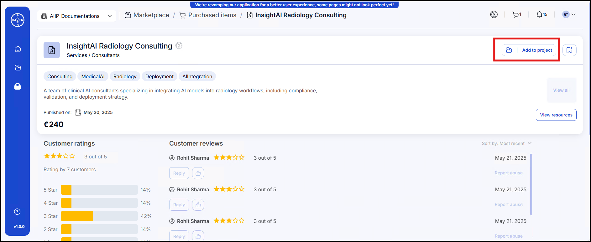Like the first Rohit Sharma review

(198, 173)
